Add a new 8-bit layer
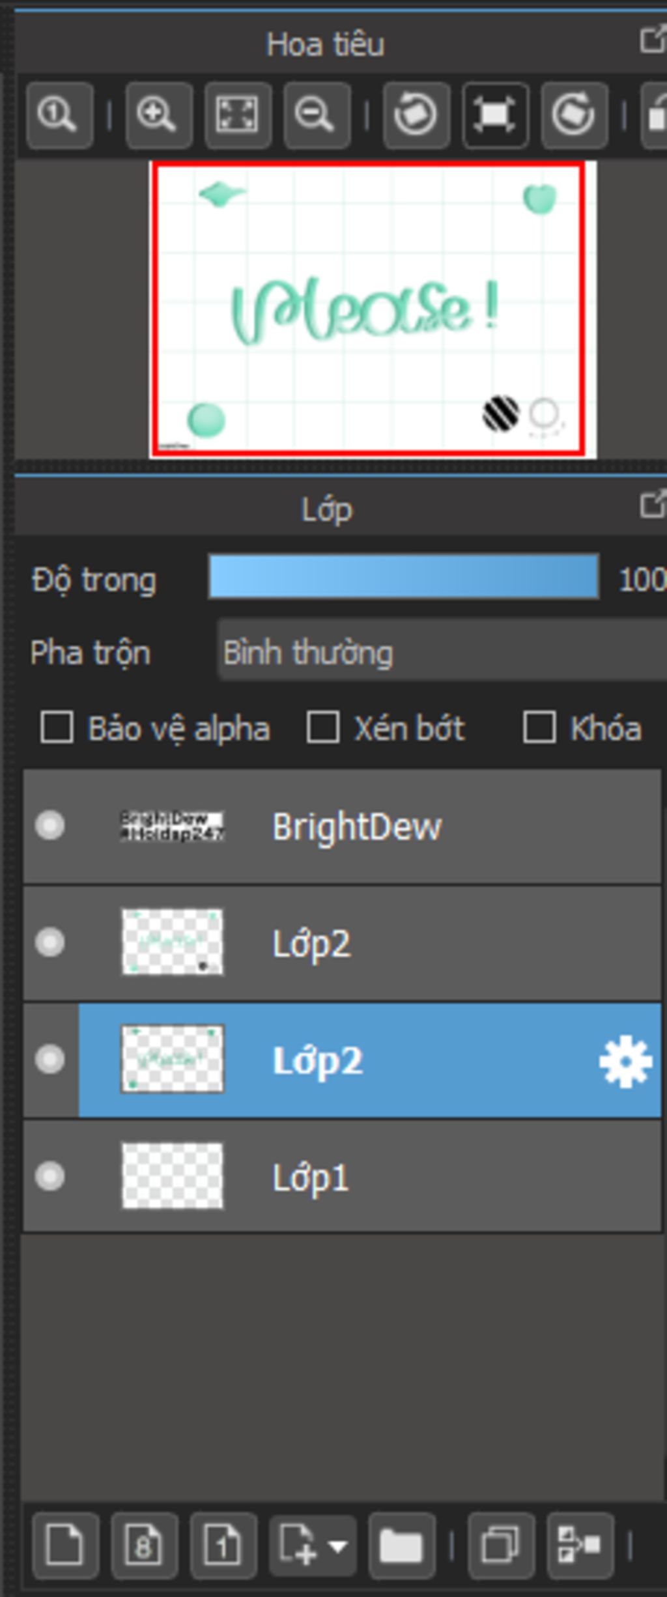 point(145,1546)
